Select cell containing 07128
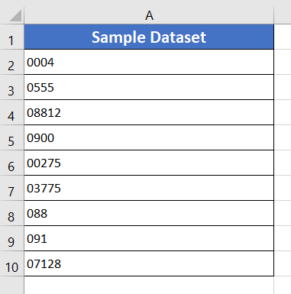291x294 pixels. click(149, 263)
